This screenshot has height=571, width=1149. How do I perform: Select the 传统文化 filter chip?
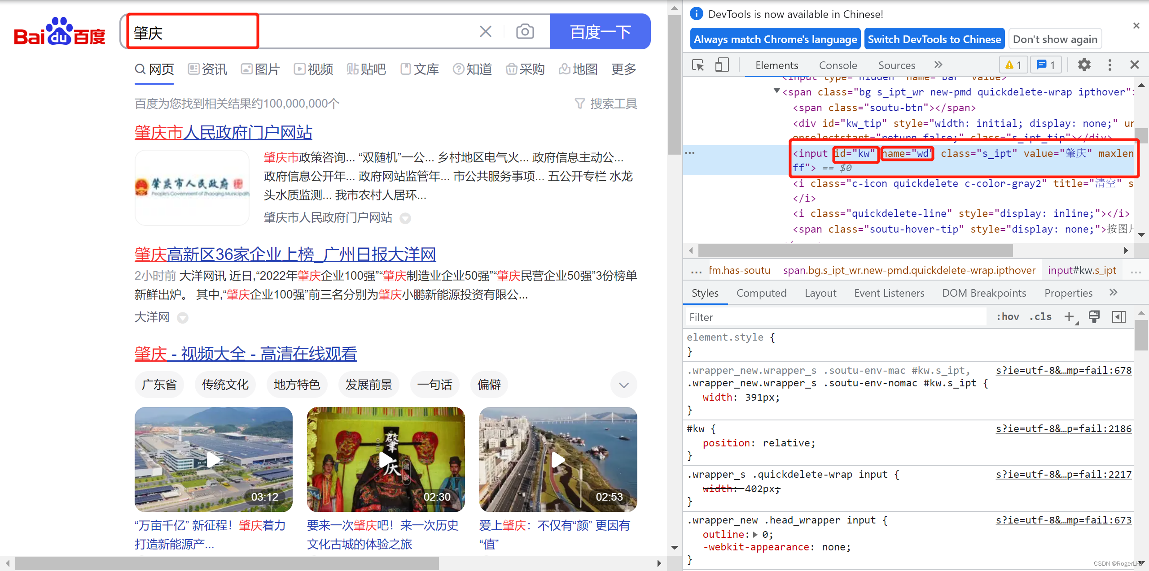coord(225,385)
